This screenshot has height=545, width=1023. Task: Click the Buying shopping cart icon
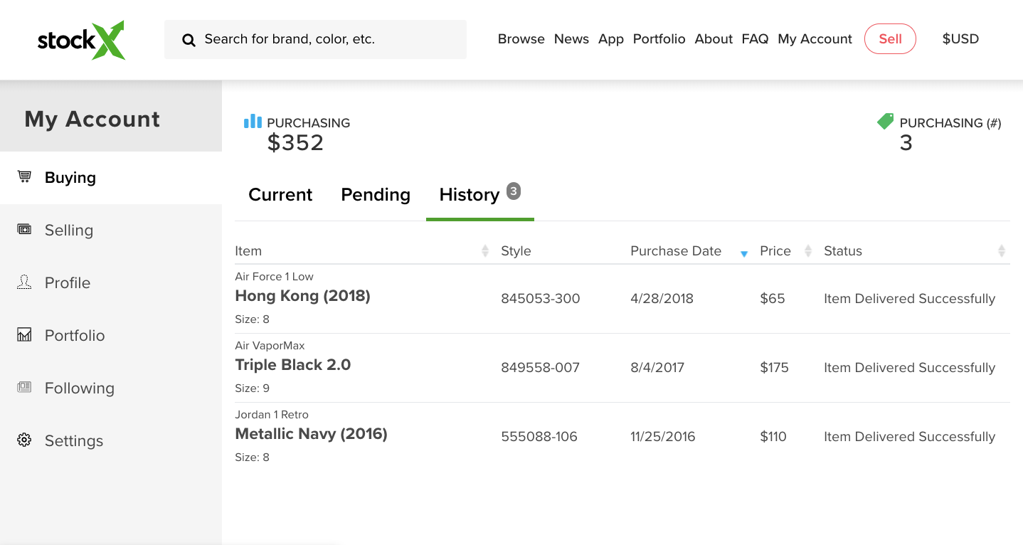(x=25, y=176)
